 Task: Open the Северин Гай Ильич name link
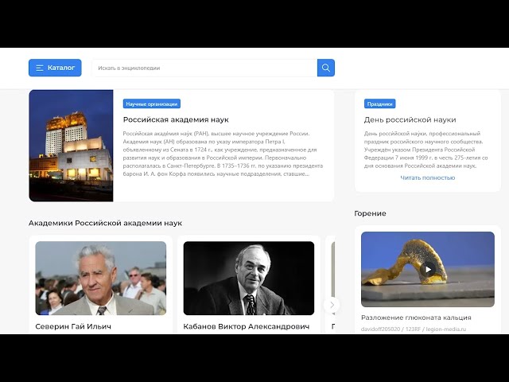(73, 326)
